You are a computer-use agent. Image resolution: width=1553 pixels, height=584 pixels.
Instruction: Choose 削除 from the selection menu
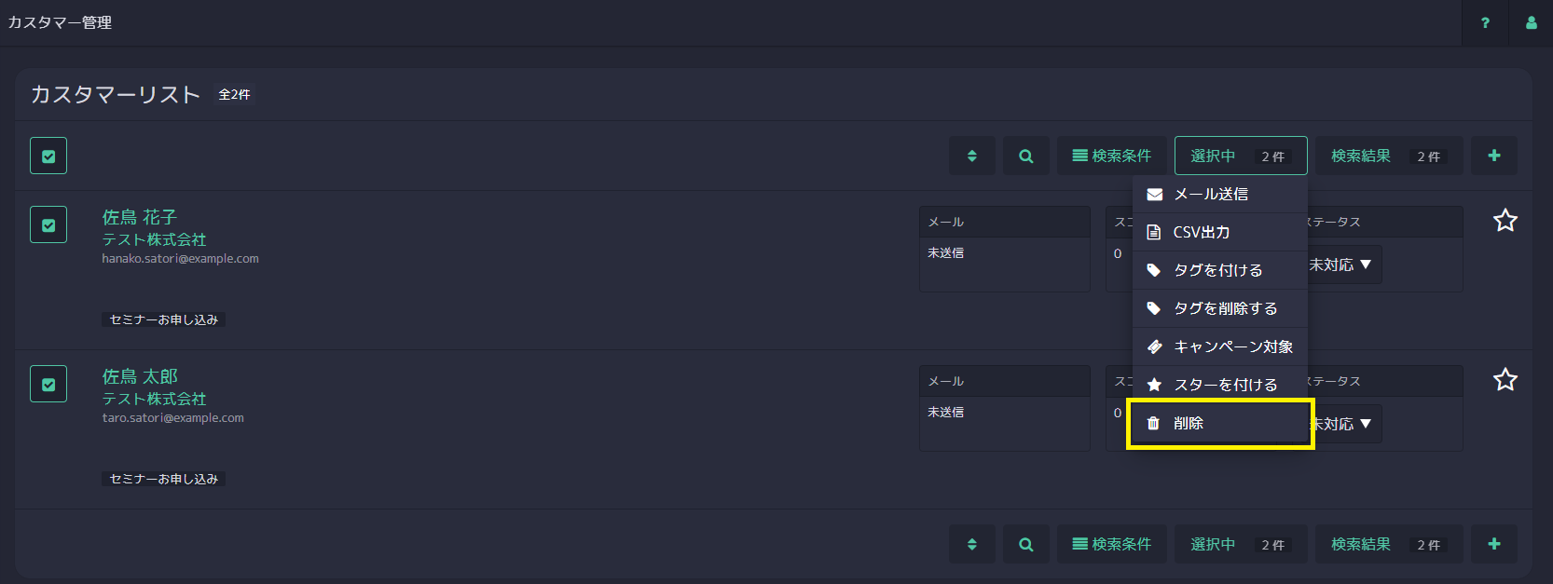(1220, 423)
